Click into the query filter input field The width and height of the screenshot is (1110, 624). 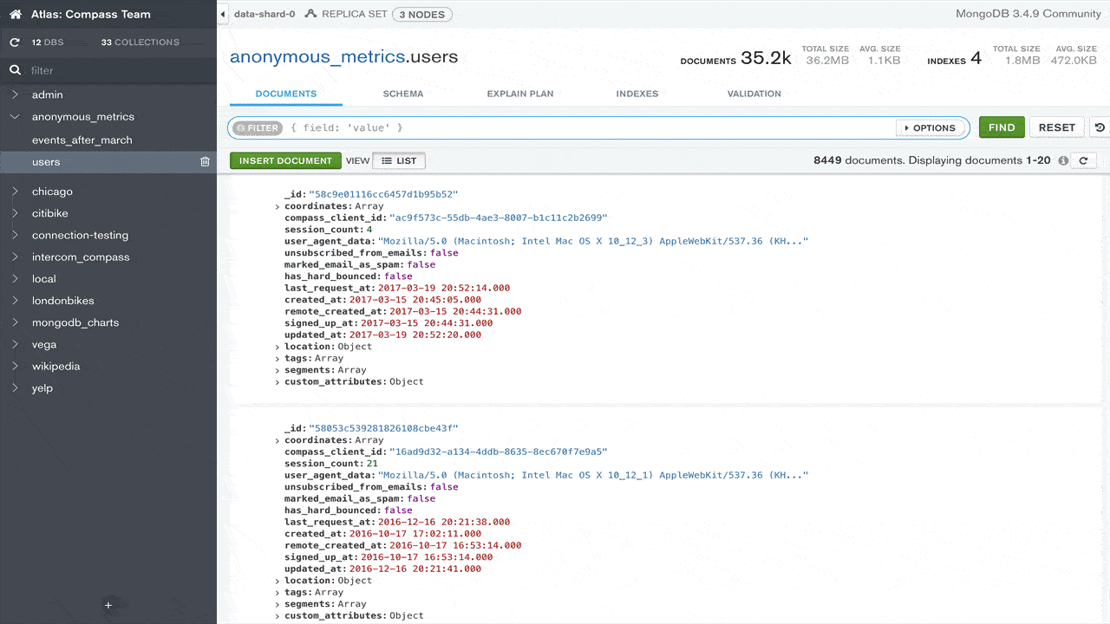(590, 127)
